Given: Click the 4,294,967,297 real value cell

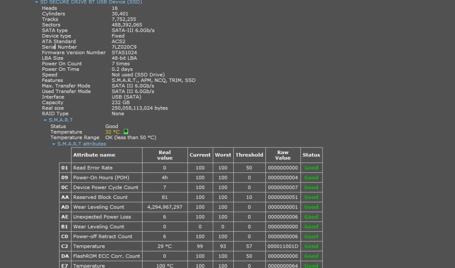Looking at the screenshot, I should [x=165, y=207].
